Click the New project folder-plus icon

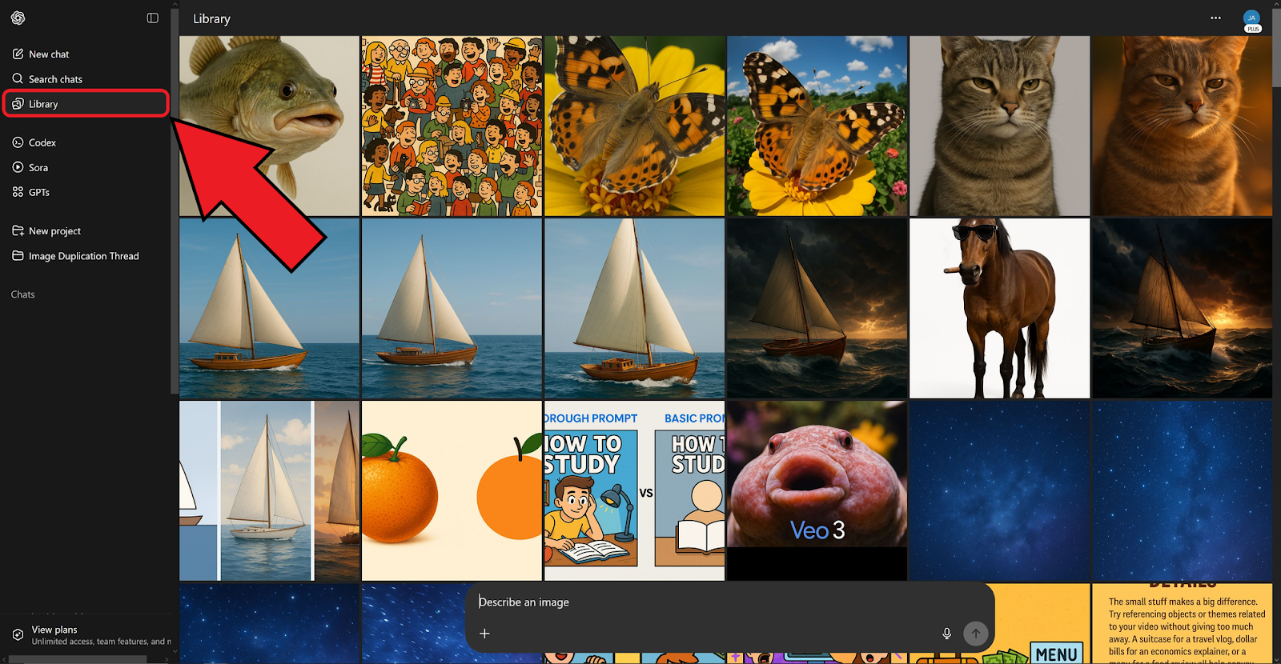[18, 230]
